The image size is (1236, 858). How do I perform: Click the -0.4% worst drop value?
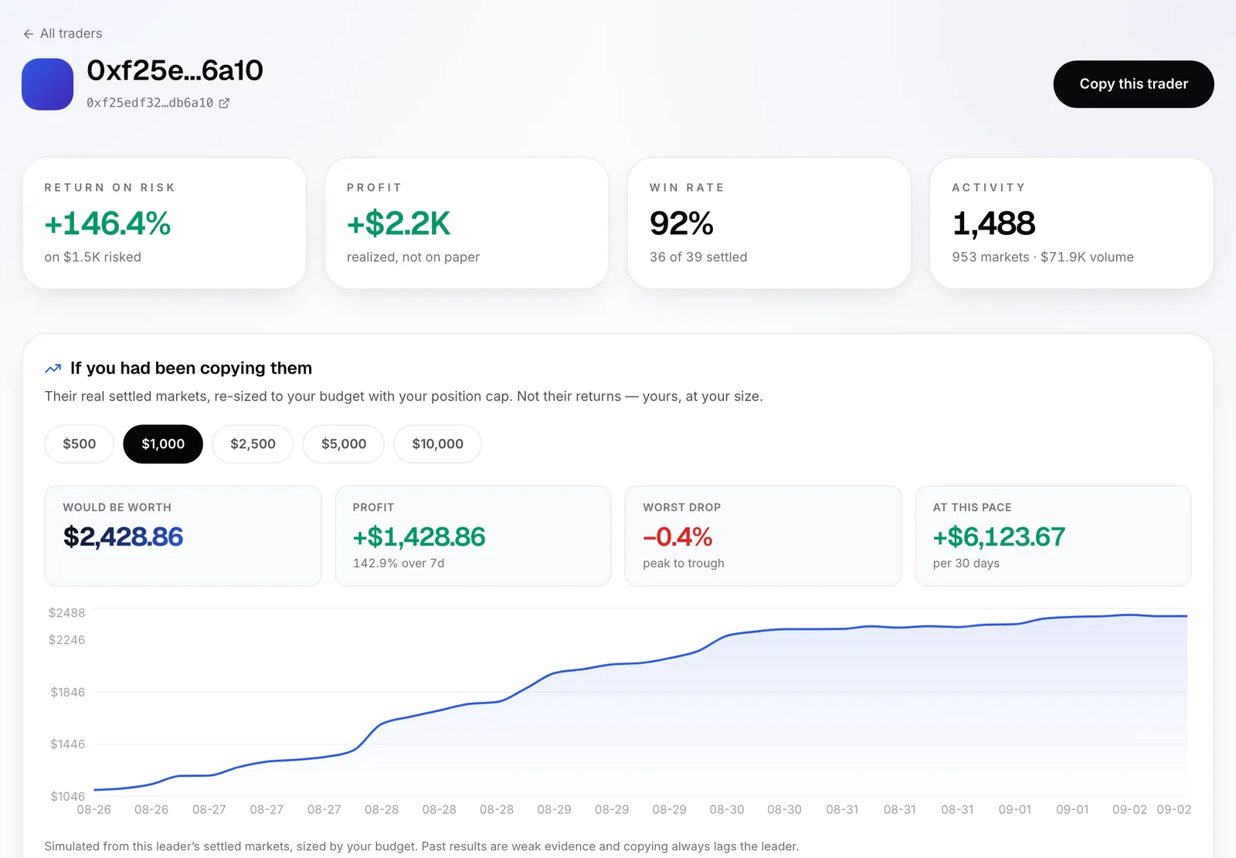(677, 536)
